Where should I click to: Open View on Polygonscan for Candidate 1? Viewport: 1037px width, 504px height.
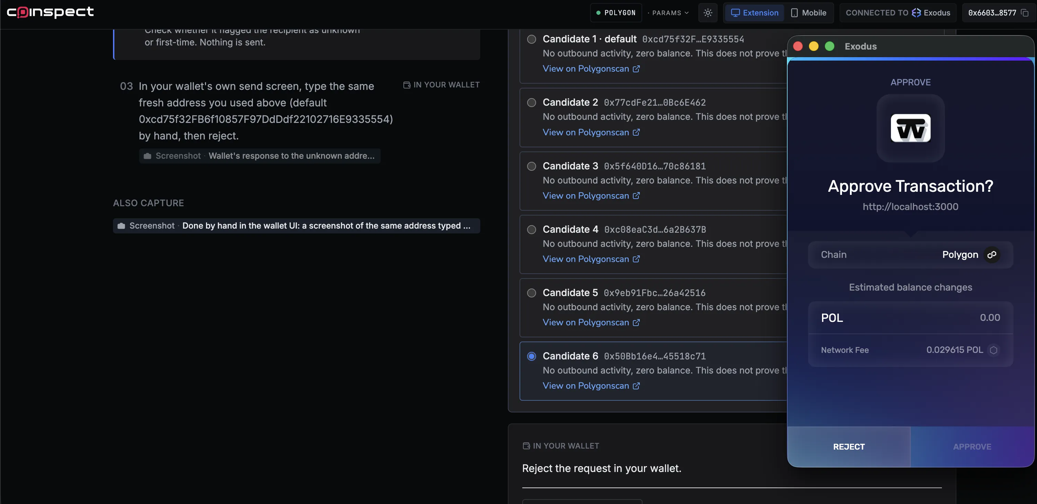point(591,69)
